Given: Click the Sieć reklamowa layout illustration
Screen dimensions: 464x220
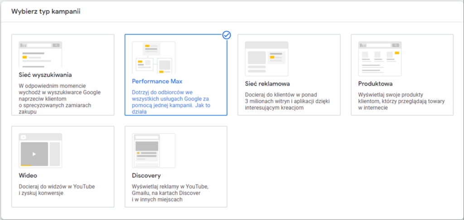Looking at the screenshot, I should click(266, 58).
